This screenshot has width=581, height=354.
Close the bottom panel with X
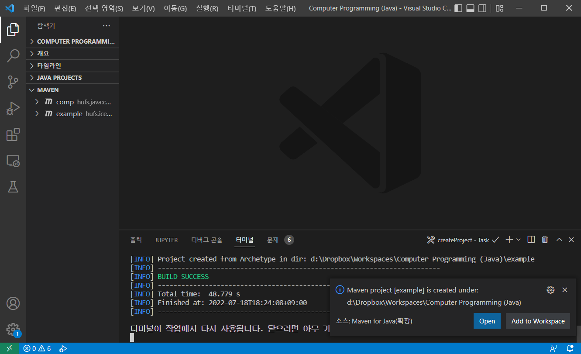(x=571, y=240)
